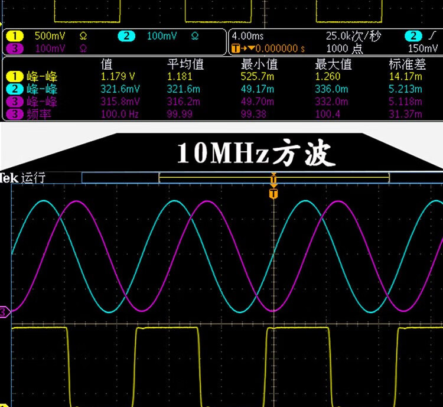
Task: Click the 100.0 Hz frequency value
Action: [119, 114]
